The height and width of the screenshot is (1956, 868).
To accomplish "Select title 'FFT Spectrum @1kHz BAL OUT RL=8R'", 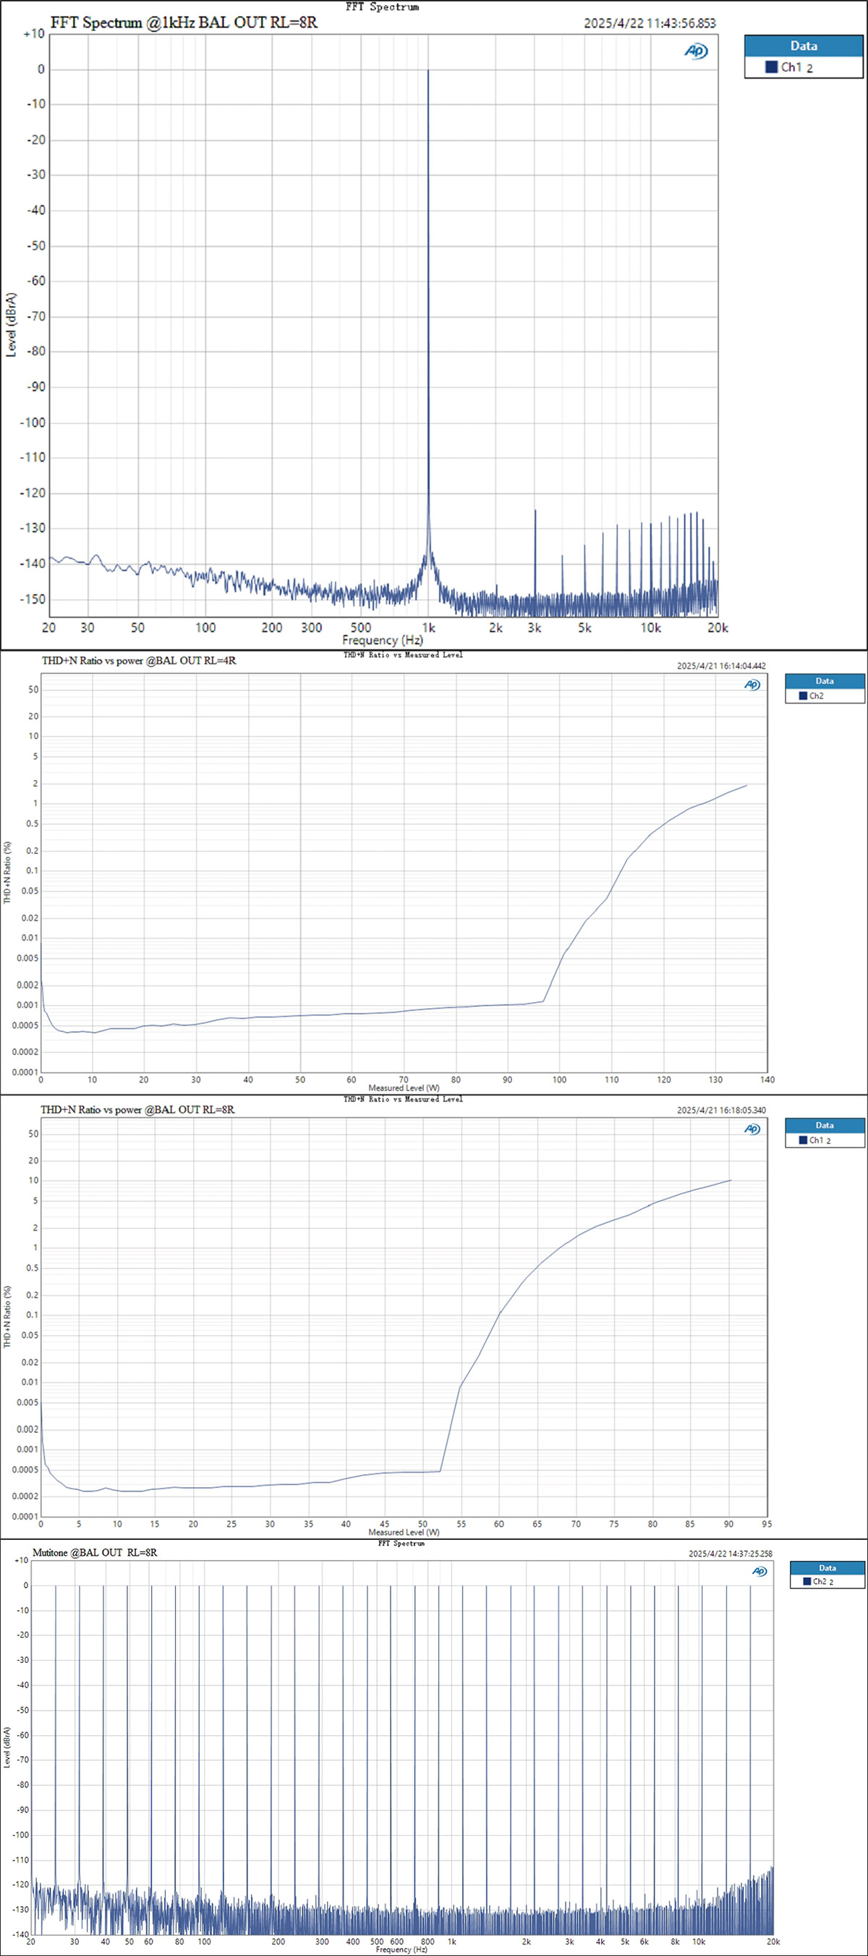I will pyautogui.click(x=184, y=22).
